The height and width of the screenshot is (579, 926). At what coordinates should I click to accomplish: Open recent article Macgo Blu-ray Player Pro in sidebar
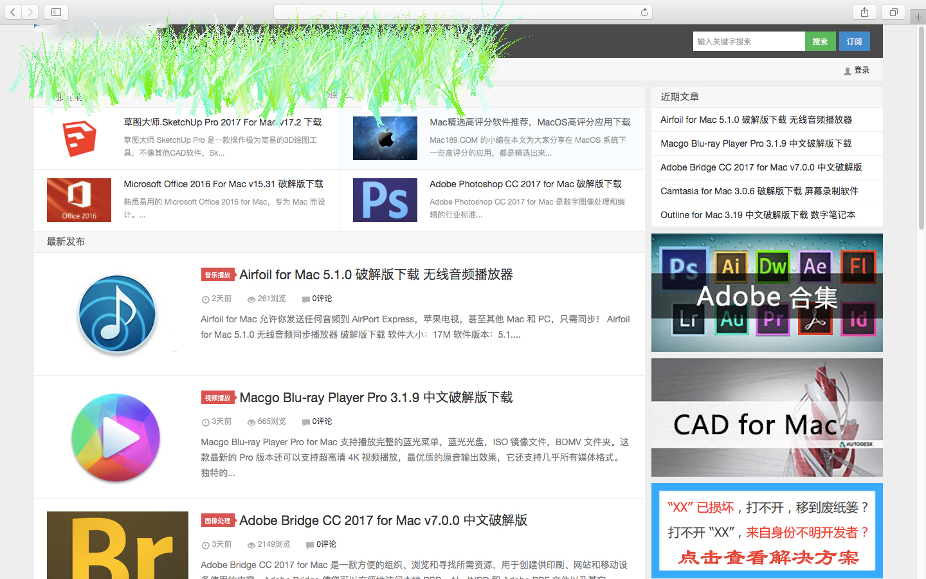click(756, 143)
